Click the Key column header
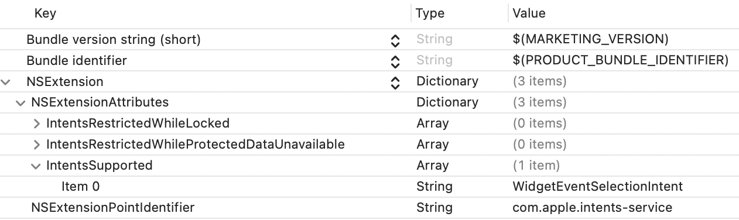Image resolution: width=739 pixels, height=220 pixels. pos(46,13)
